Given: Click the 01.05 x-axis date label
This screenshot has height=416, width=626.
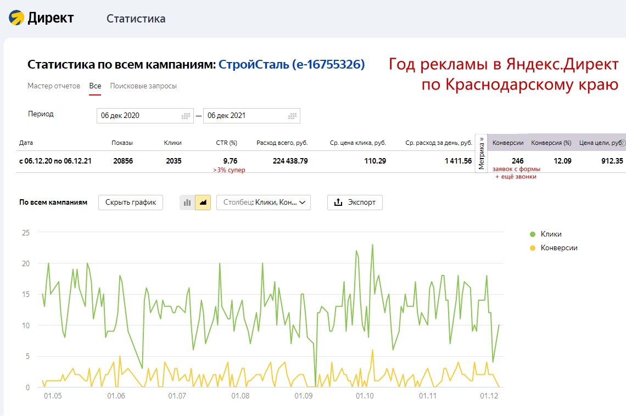Looking at the screenshot, I should click(x=53, y=396).
